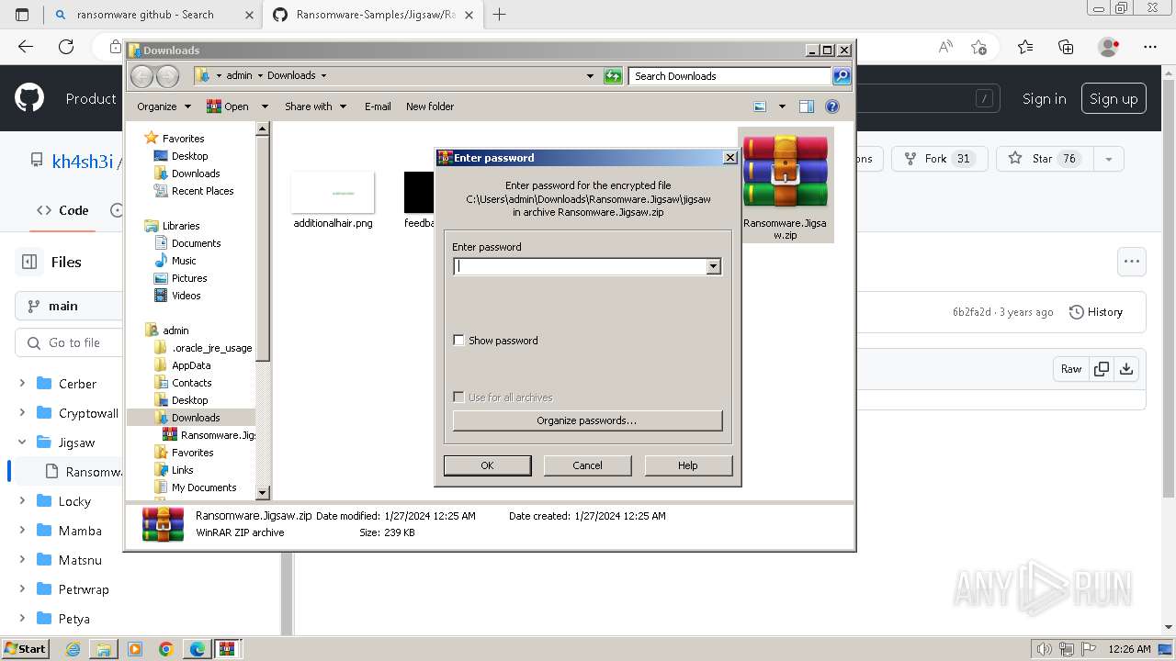Open the Organize menu in Explorer
This screenshot has width=1176, height=661.
click(x=164, y=106)
